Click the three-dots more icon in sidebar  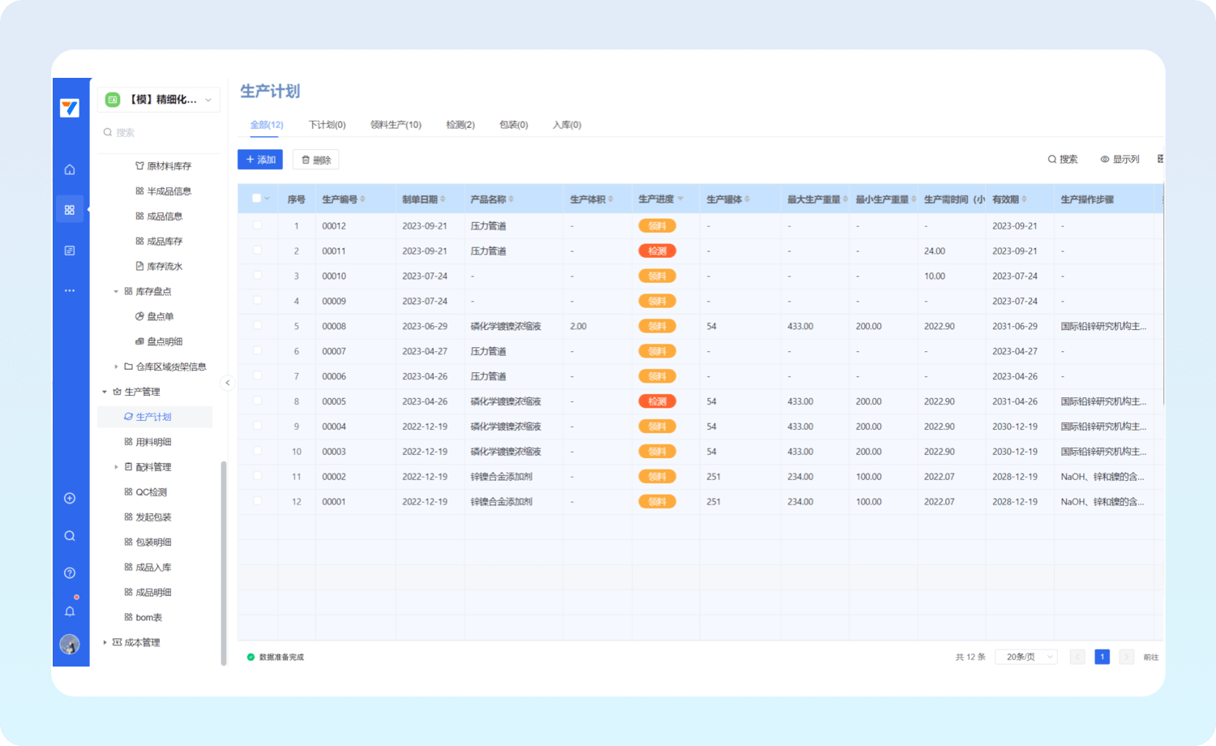tap(70, 290)
